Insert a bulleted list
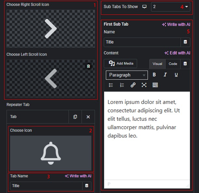The height and width of the screenshot is (193, 199). (111, 85)
